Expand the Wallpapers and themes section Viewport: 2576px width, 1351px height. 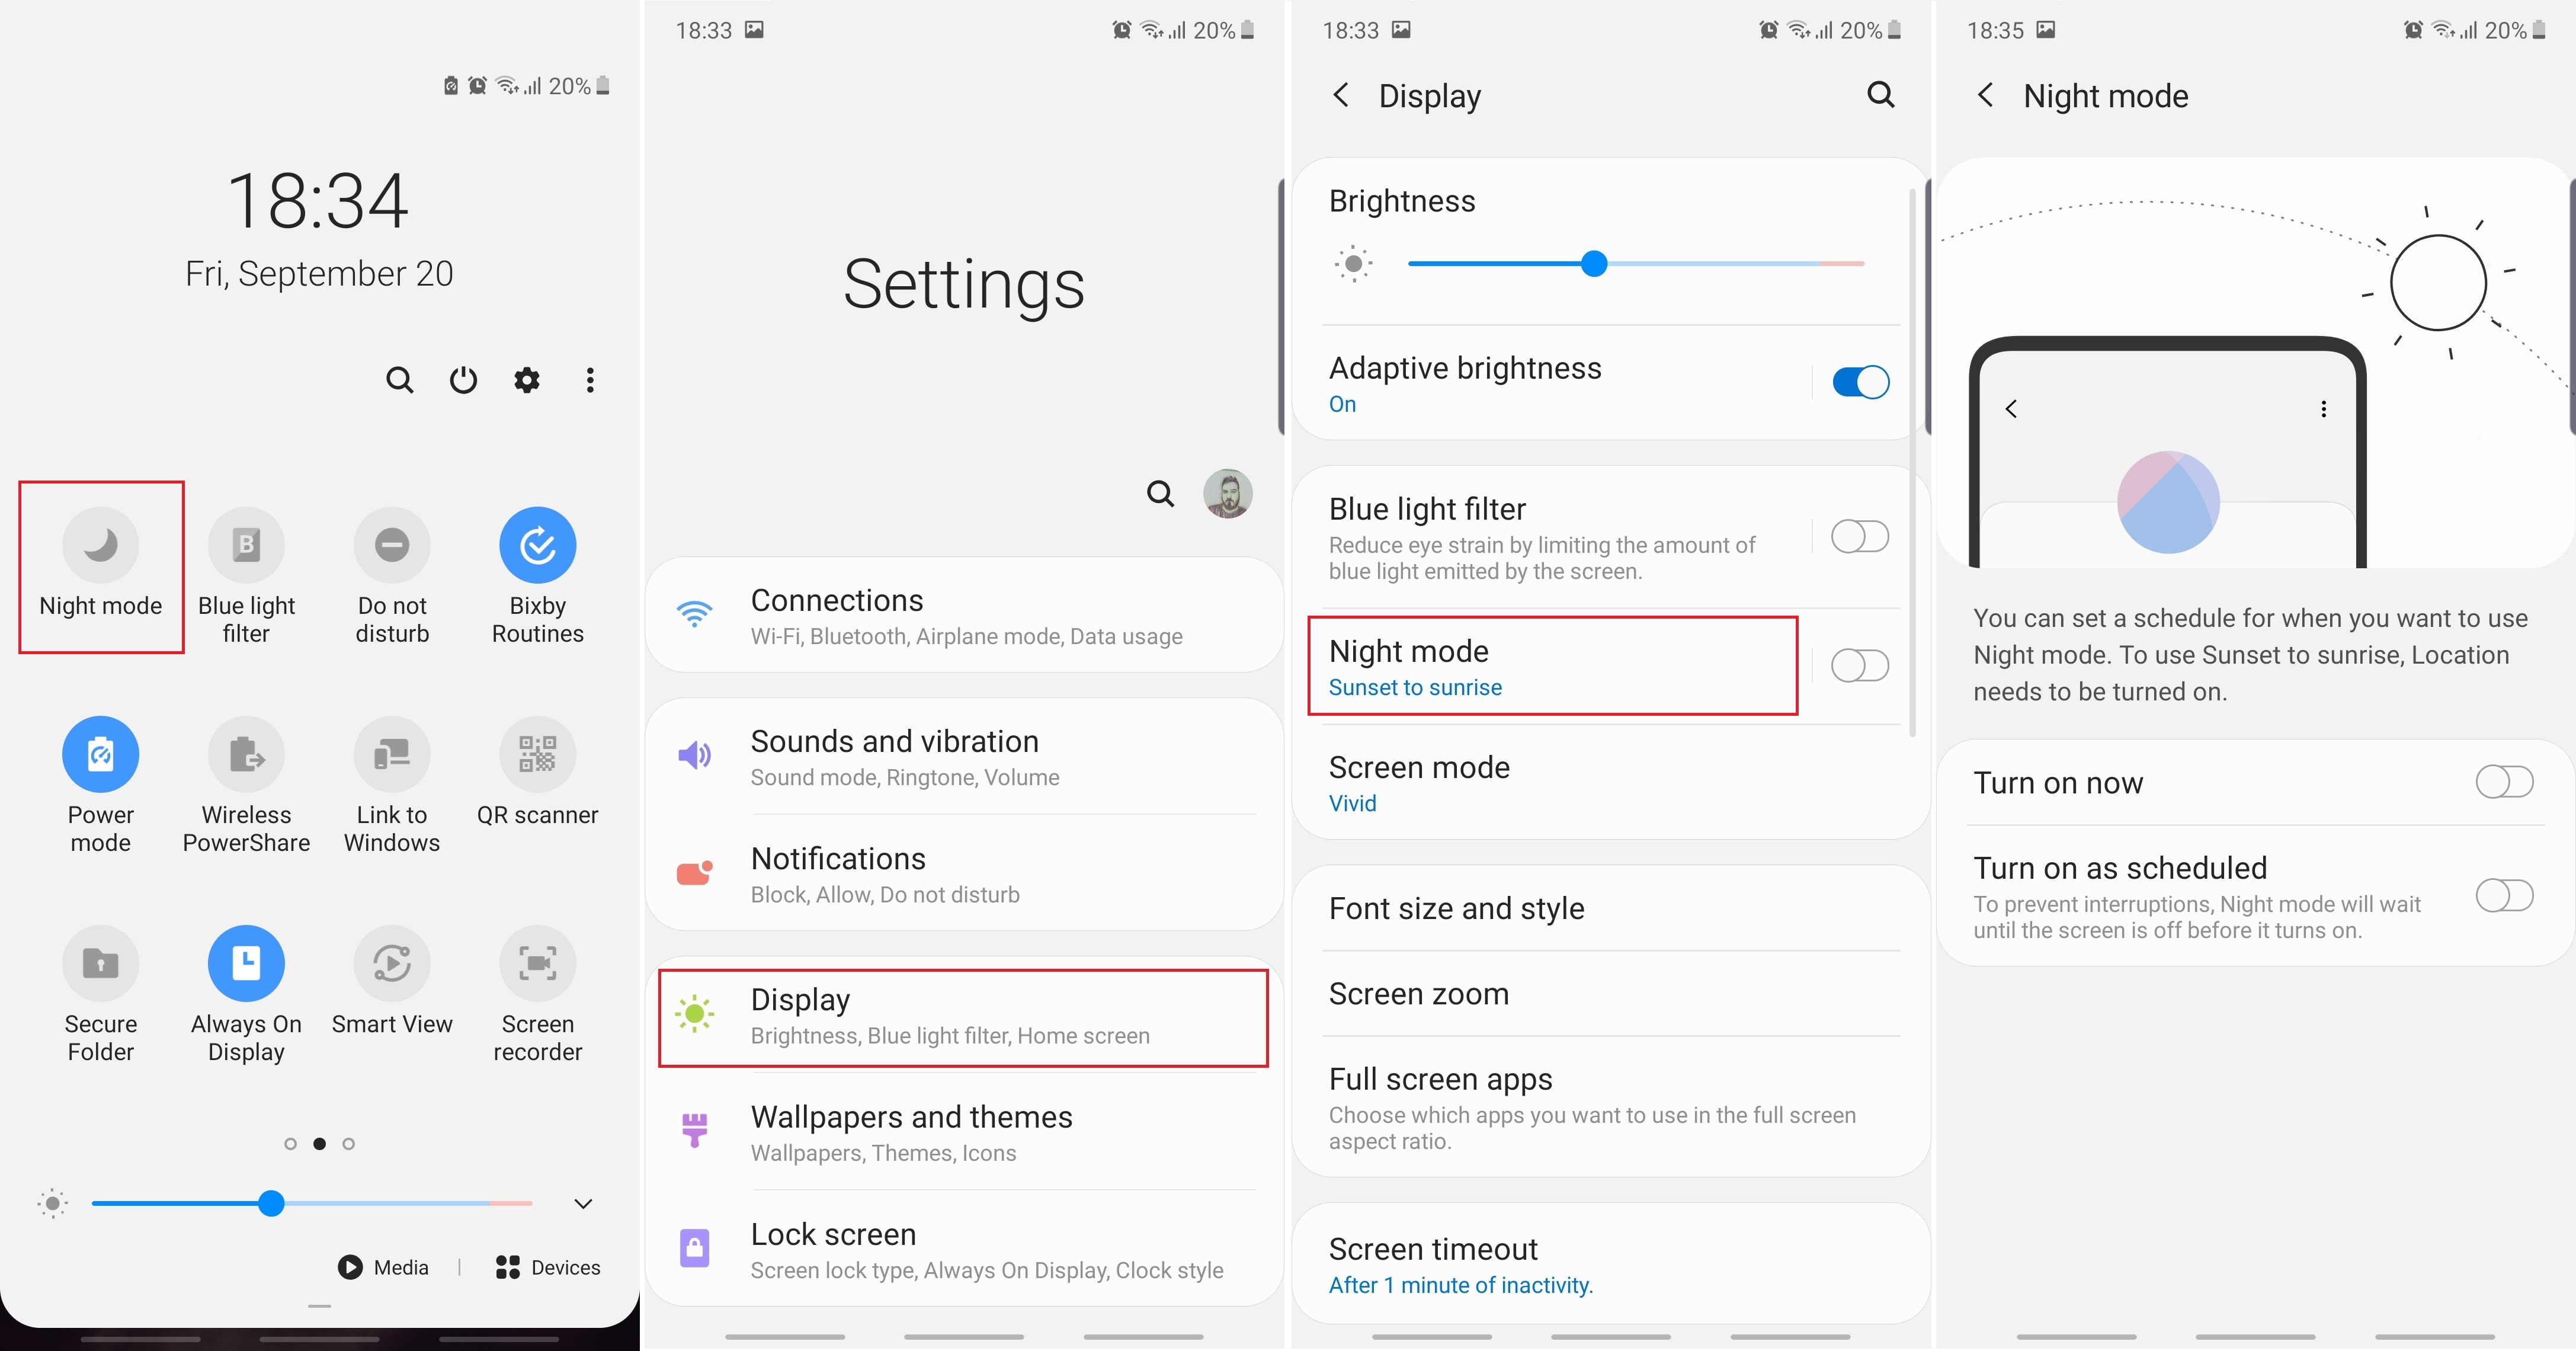pos(966,1133)
